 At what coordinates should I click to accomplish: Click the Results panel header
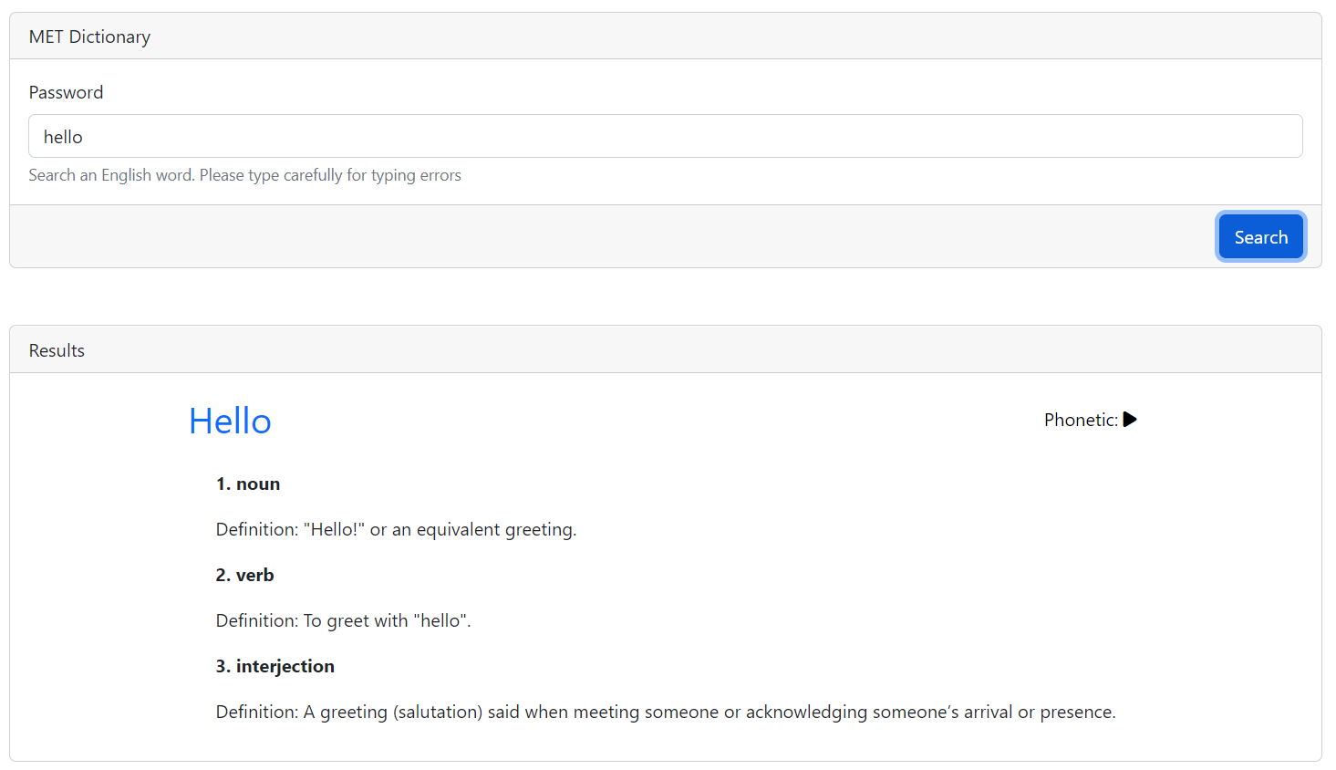[x=57, y=349]
